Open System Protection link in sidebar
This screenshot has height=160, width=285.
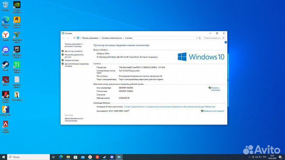coord(72,60)
